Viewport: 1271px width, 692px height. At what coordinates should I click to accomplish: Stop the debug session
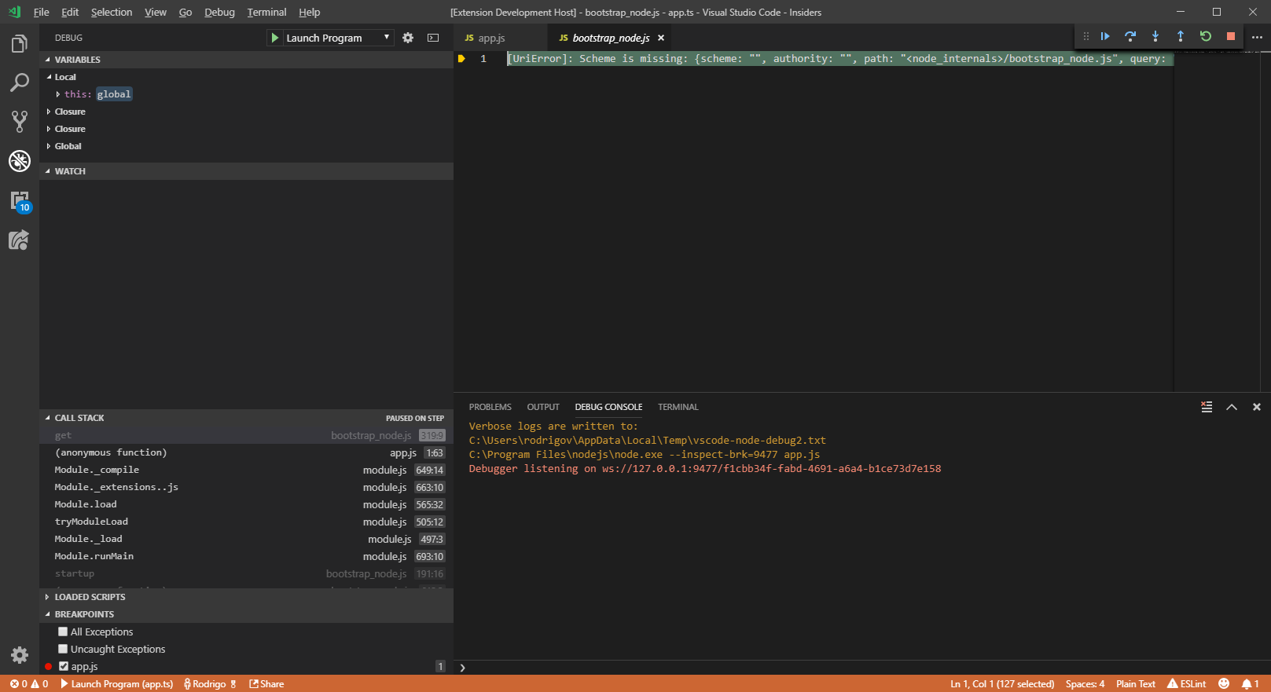click(x=1231, y=36)
